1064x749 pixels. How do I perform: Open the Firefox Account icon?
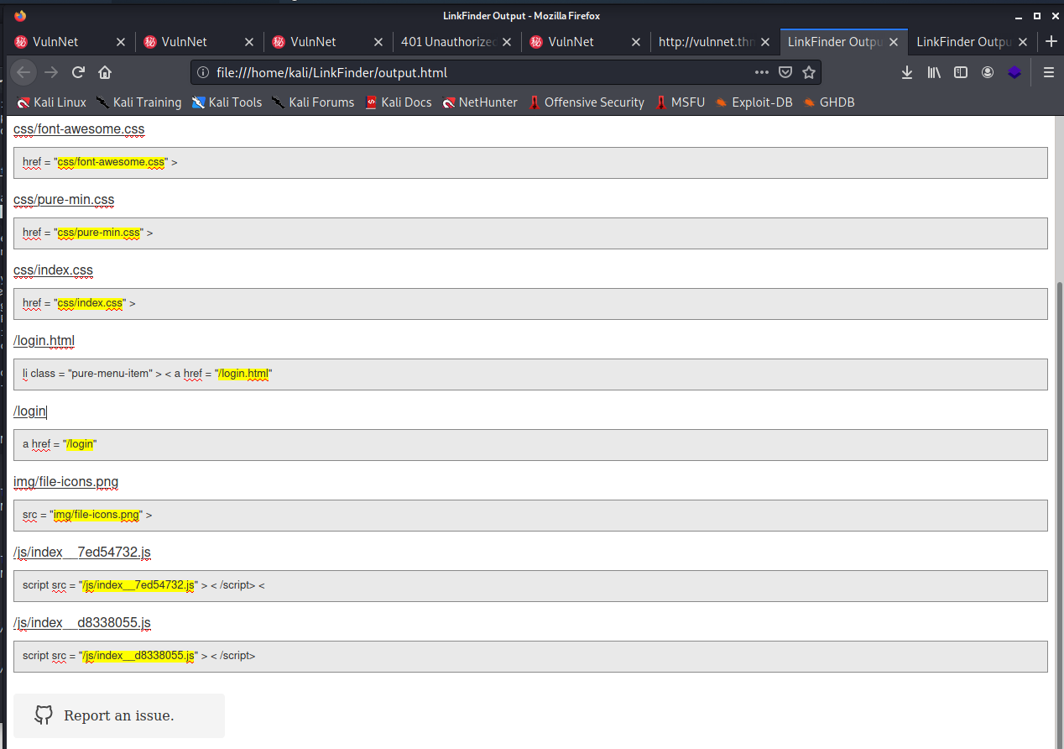pyautogui.click(x=988, y=73)
